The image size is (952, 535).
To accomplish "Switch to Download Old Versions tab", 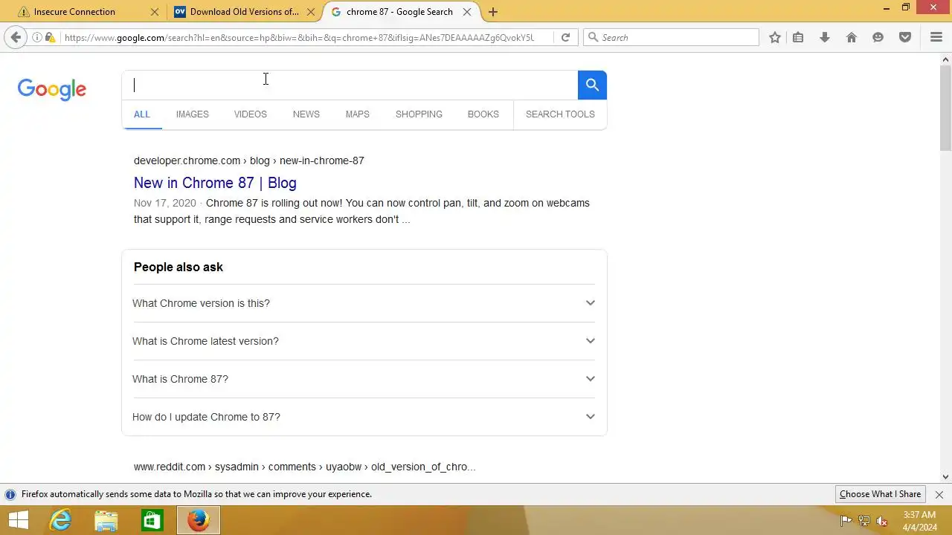I will 244,12.
